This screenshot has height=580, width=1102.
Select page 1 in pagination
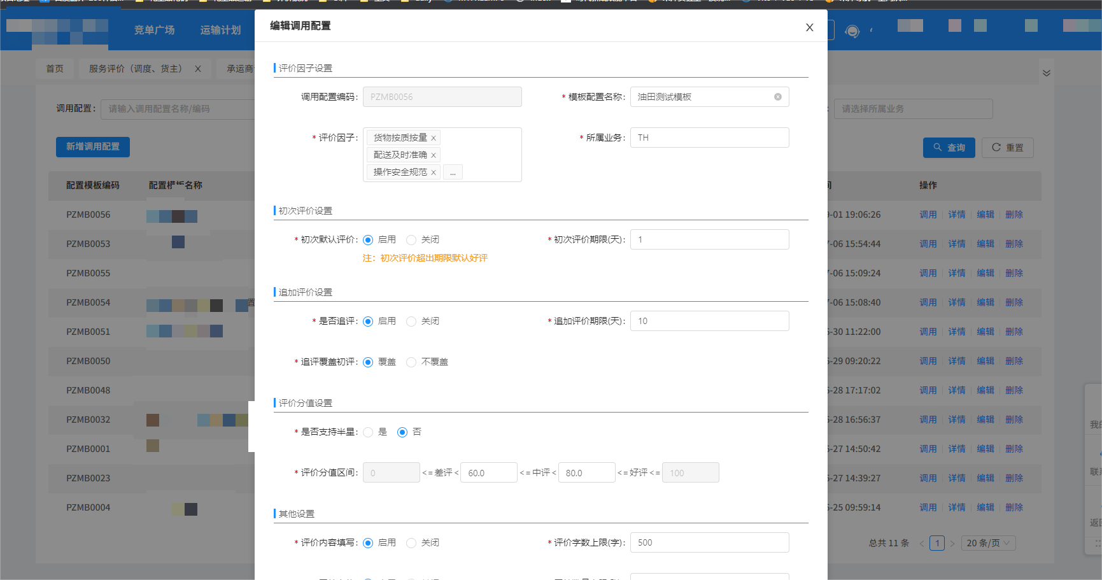pyautogui.click(x=937, y=543)
